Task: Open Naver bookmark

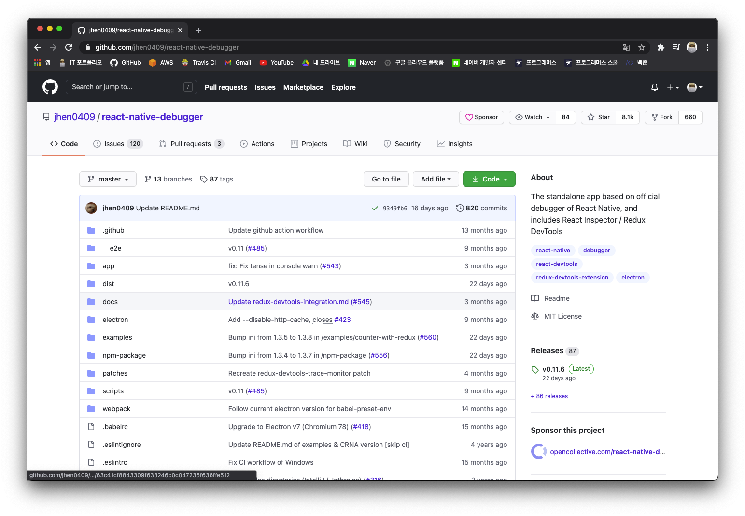Action: pyautogui.click(x=362, y=63)
